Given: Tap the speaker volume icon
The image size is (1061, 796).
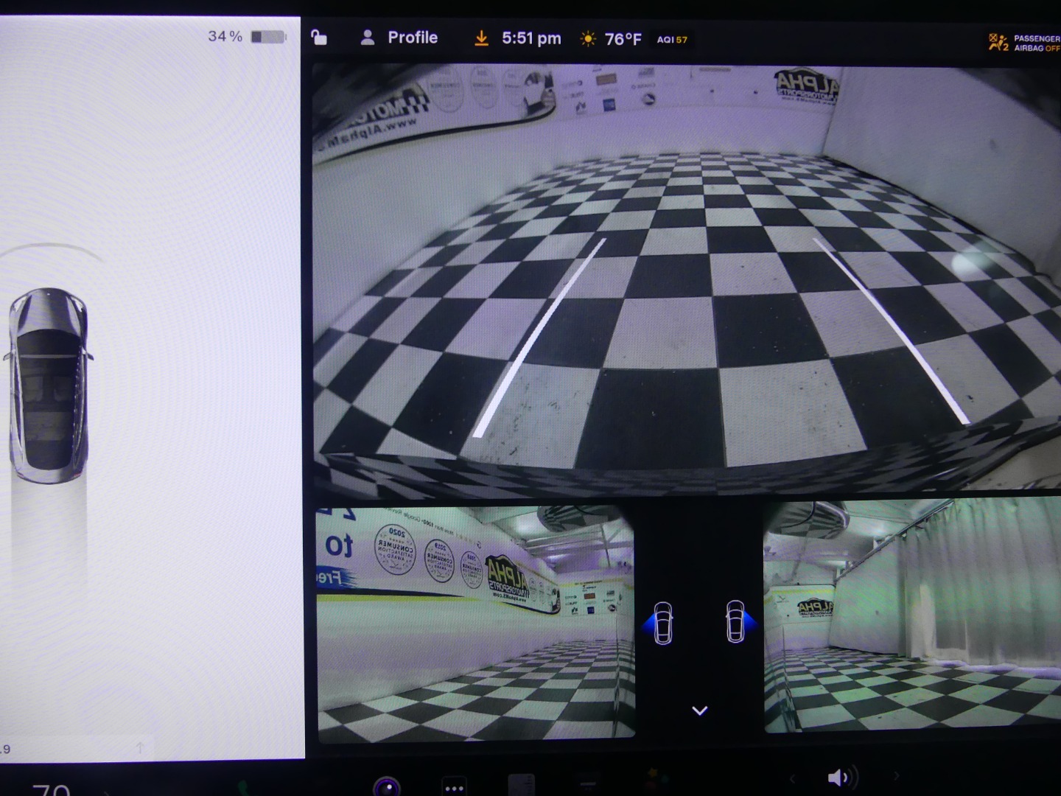Looking at the screenshot, I should 840,778.
